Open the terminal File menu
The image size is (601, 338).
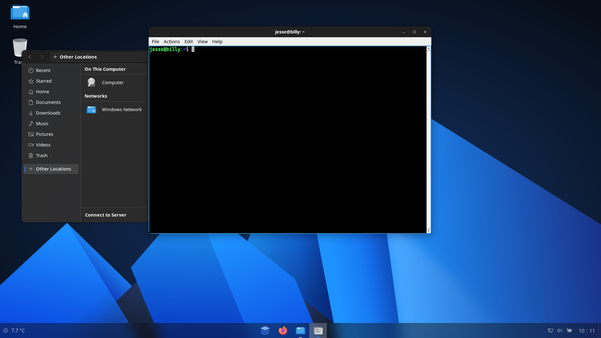156,42
